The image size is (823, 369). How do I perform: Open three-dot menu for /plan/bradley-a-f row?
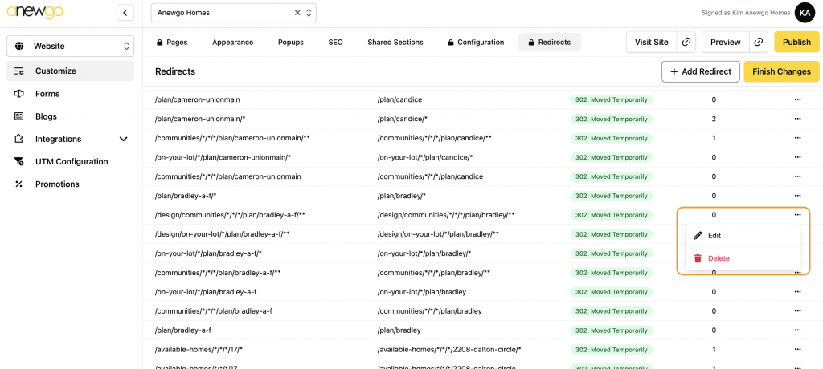pos(797,330)
